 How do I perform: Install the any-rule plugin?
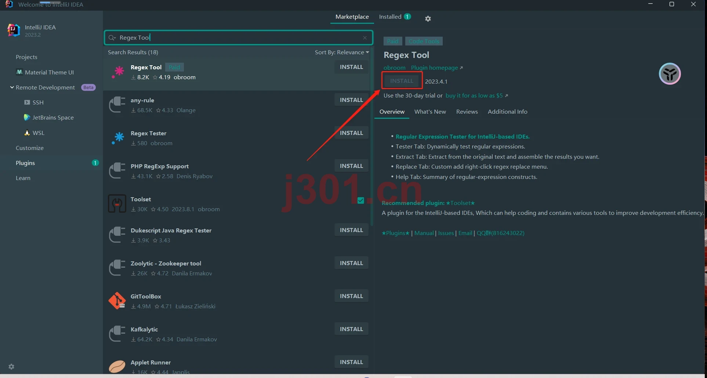351,100
